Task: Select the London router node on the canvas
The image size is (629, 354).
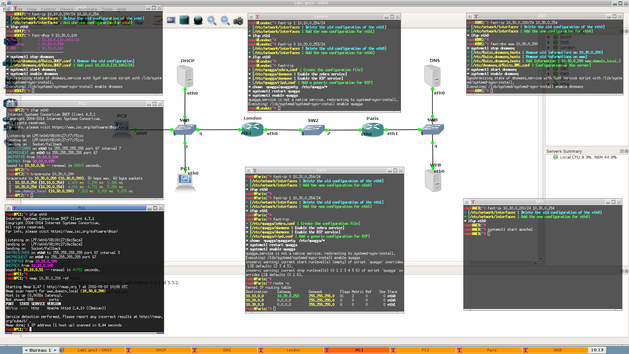Action: [x=252, y=129]
